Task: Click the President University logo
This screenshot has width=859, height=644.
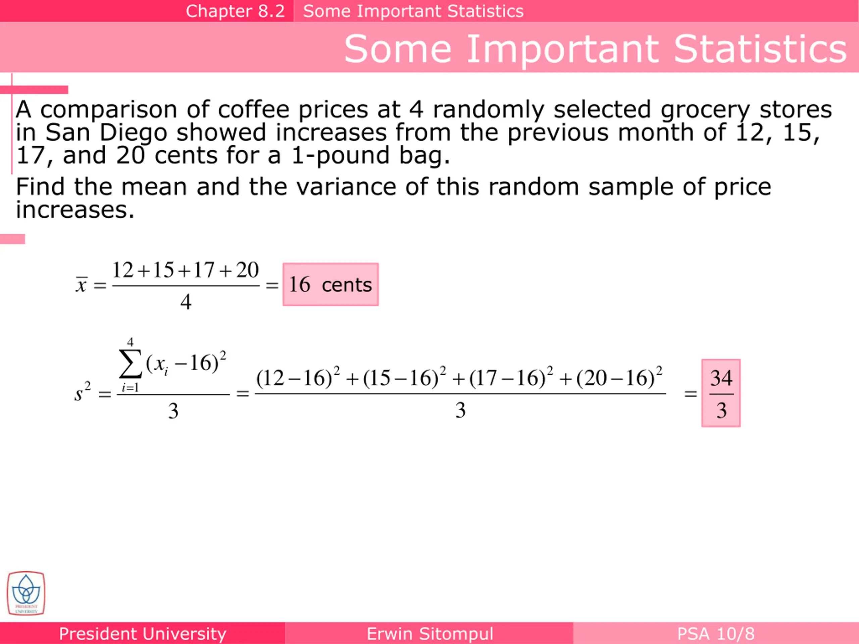Action: (x=26, y=593)
